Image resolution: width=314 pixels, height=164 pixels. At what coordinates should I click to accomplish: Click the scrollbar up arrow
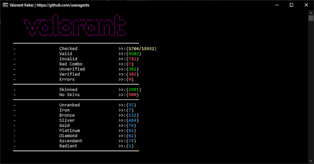coord(311,13)
